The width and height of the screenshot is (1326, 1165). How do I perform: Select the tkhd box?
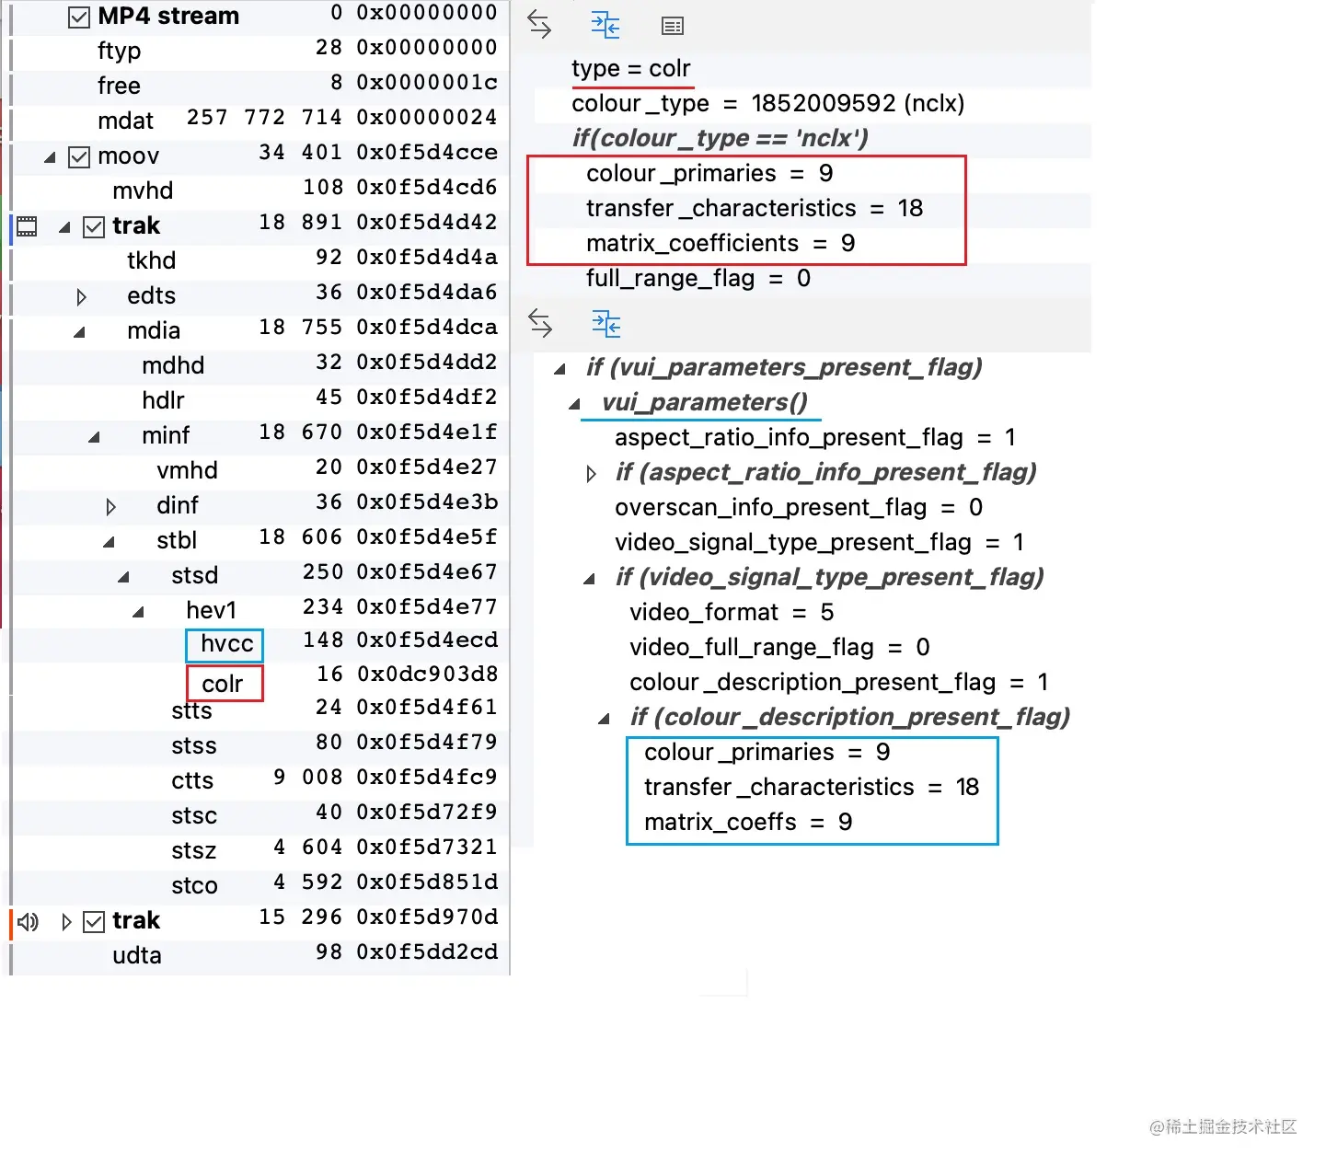pyautogui.click(x=151, y=260)
